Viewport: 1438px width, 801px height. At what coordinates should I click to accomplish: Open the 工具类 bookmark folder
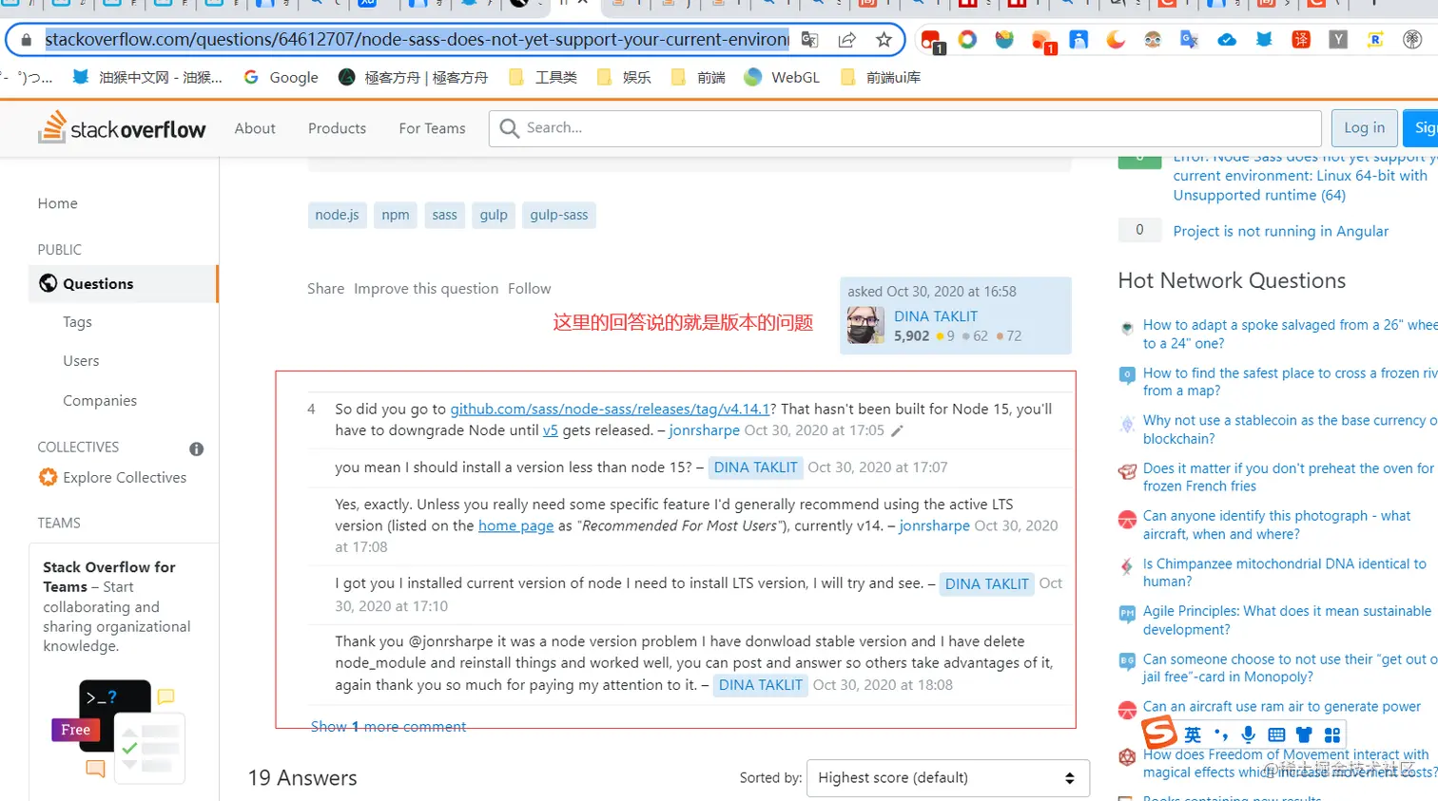coord(543,78)
